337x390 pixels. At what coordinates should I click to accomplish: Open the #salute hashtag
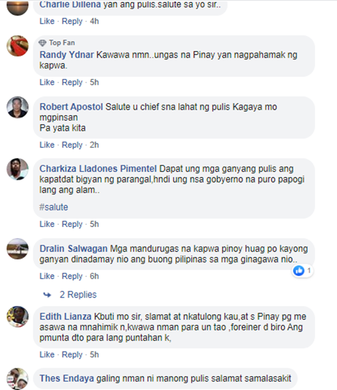click(53, 207)
